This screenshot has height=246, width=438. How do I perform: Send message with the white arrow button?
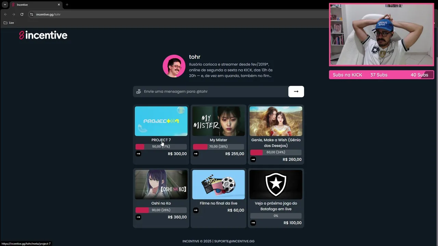coord(296,92)
